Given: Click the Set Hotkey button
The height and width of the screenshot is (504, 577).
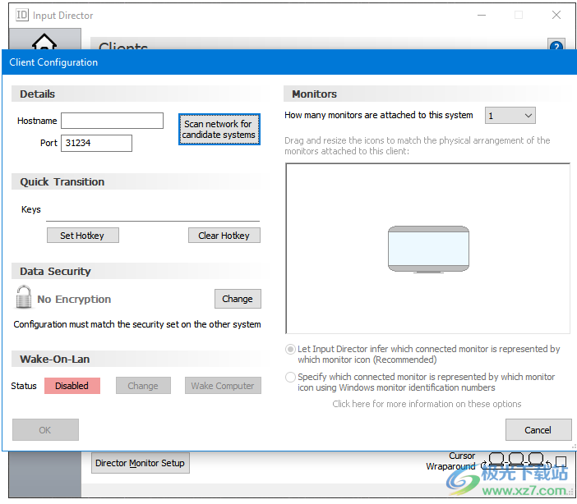Looking at the screenshot, I should pyautogui.click(x=83, y=236).
